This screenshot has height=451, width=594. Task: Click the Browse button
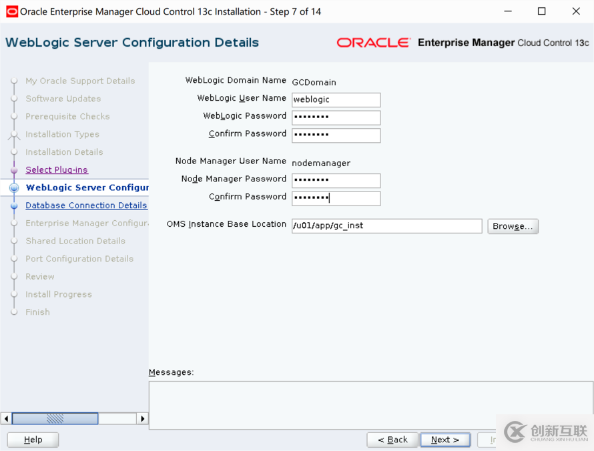tap(513, 226)
